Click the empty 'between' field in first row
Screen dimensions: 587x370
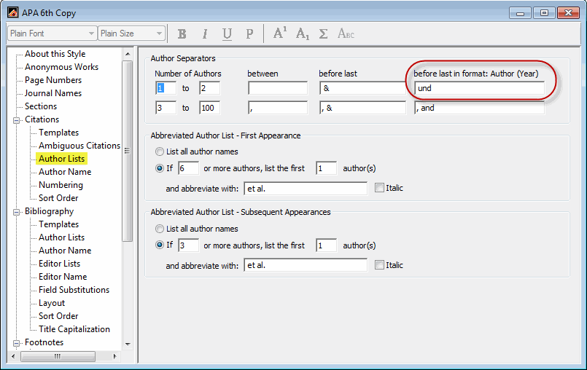[x=278, y=88]
